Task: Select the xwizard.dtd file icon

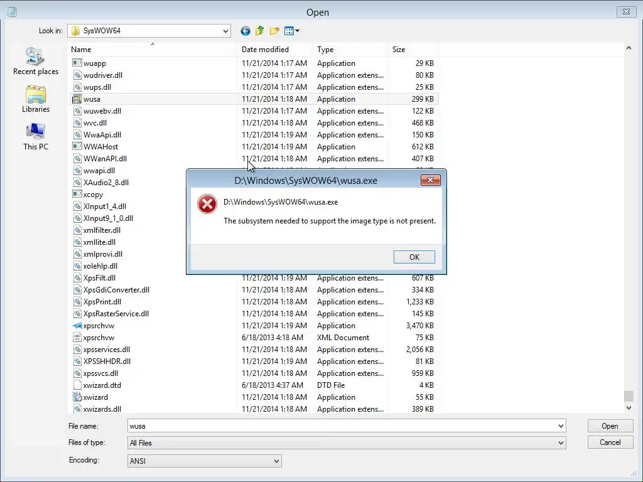Action: pos(77,385)
